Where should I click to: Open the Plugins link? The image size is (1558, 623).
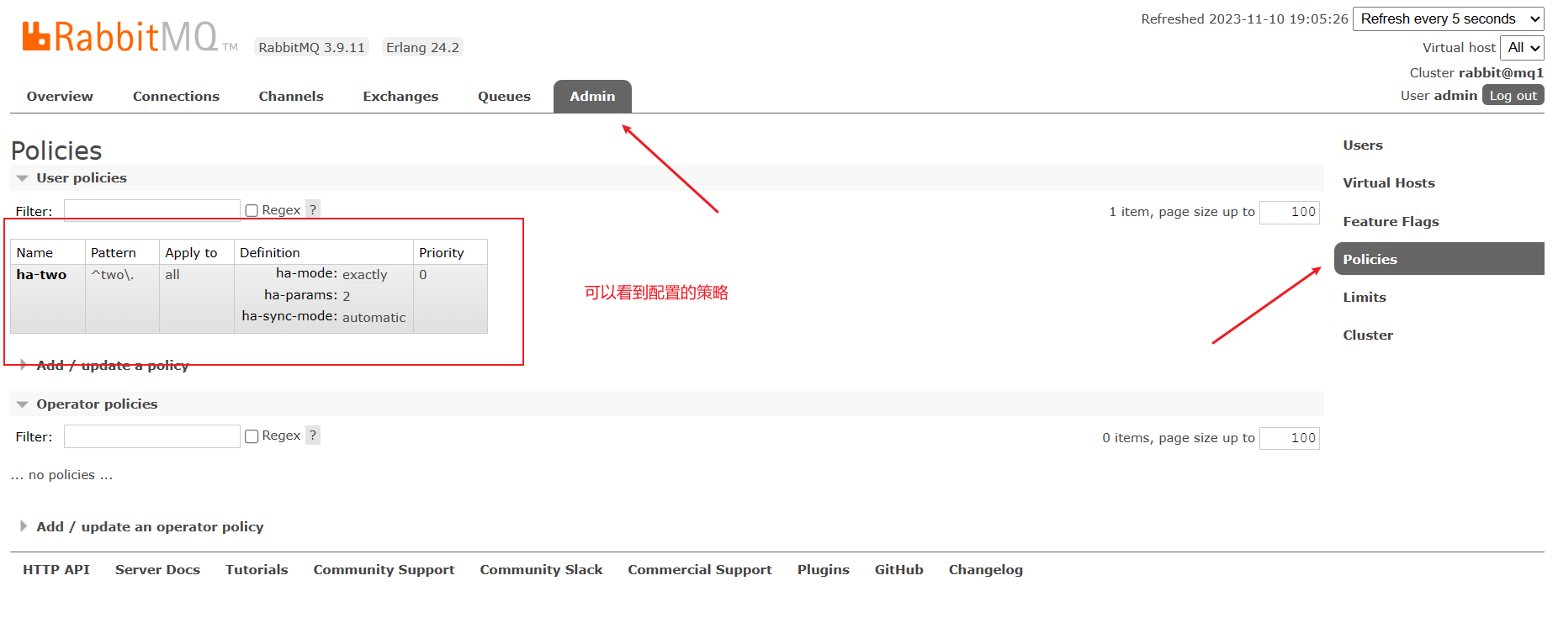coord(824,569)
